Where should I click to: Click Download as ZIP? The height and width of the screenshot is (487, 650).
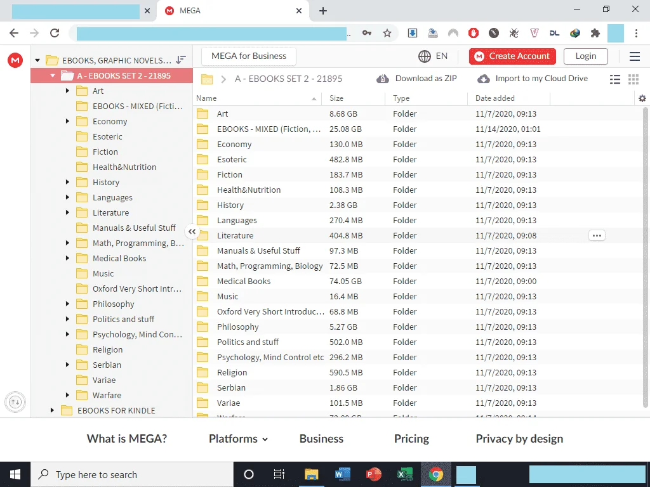417,79
